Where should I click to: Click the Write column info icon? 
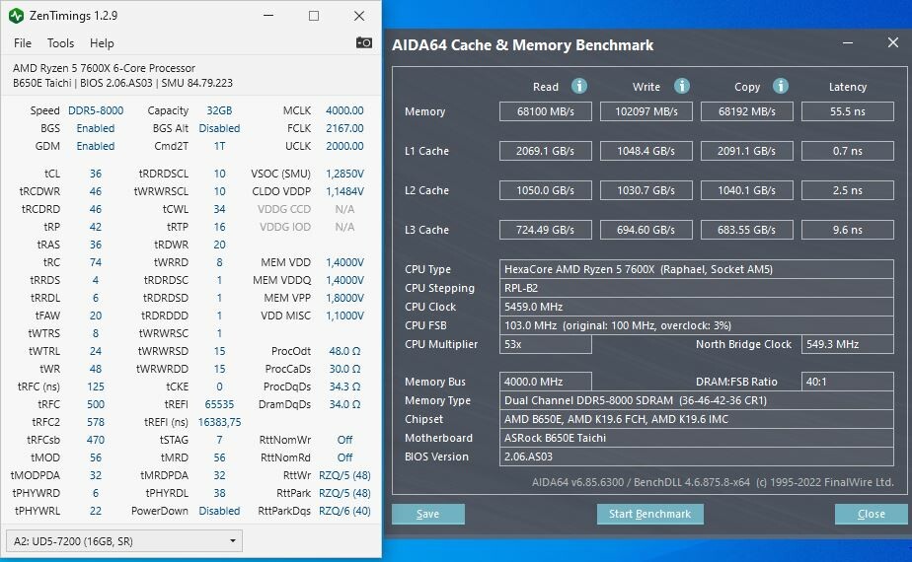(682, 86)
